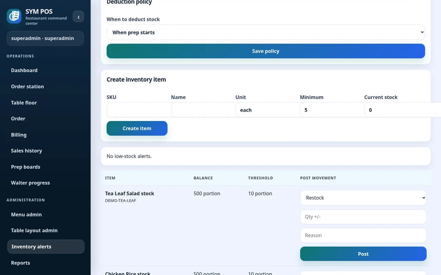Open Prep boards page

tap(26, 167)
